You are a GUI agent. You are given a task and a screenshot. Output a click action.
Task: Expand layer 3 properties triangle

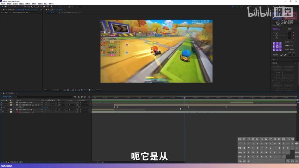[x=9, y=110]
